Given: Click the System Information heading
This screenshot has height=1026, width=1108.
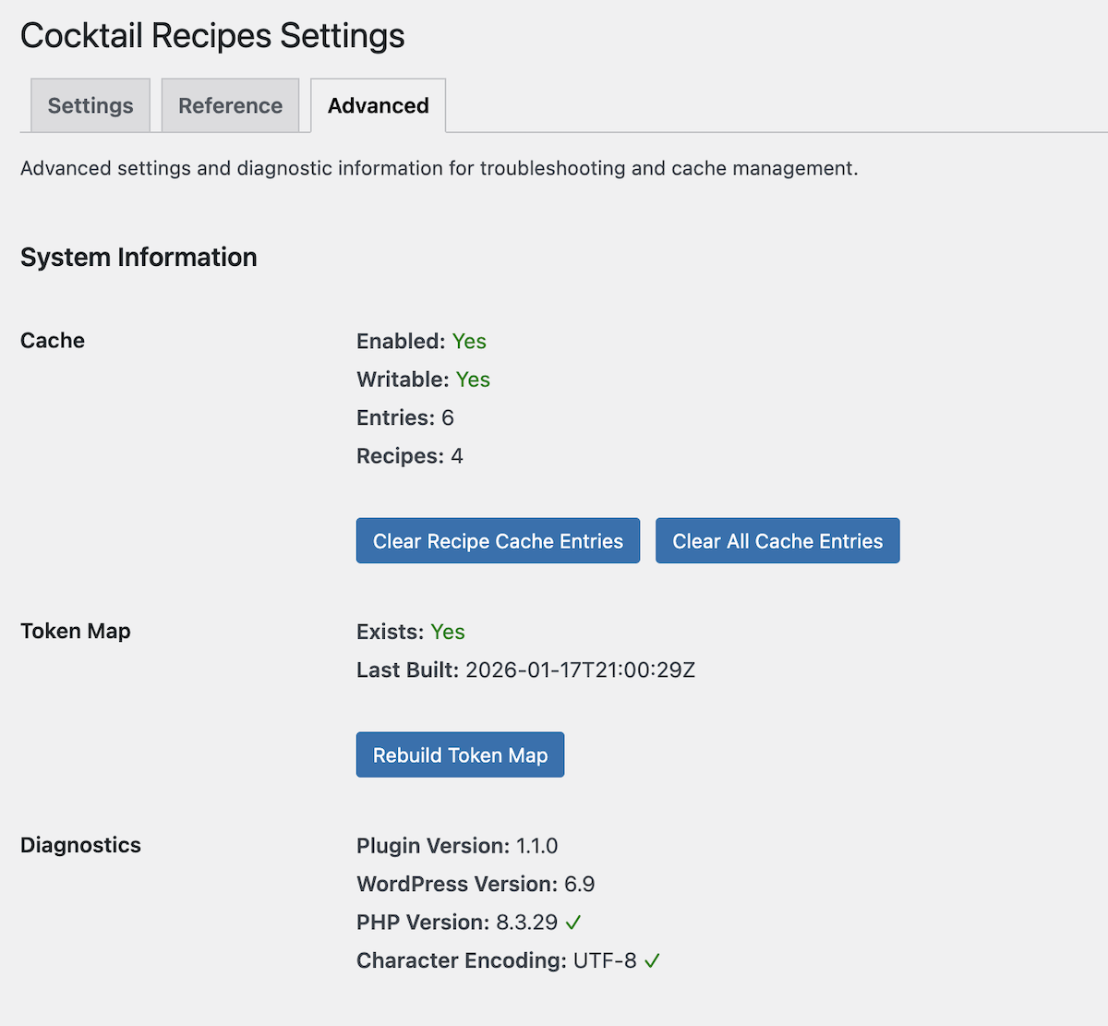Looking at the screenshot, I should pos(138,257).
